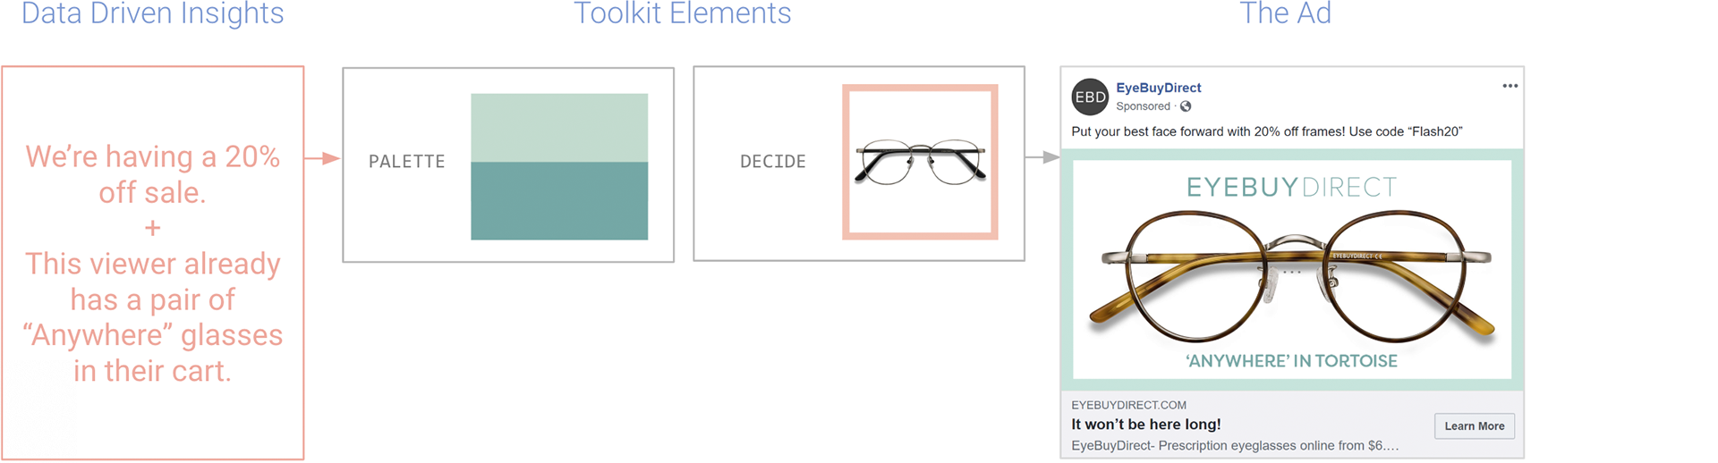
Task: Click the EBD profile avatar icon
Action: coord(1090,97)
